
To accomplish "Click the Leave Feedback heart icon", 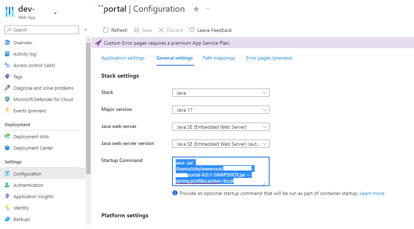I will click(x=192, y=30).
